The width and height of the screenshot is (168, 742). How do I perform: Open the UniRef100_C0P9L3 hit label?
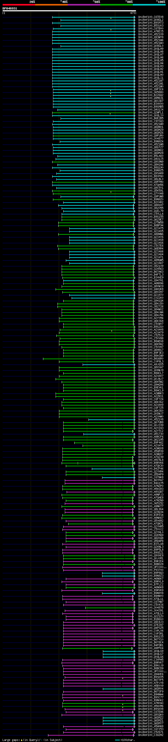coord(151,361)
